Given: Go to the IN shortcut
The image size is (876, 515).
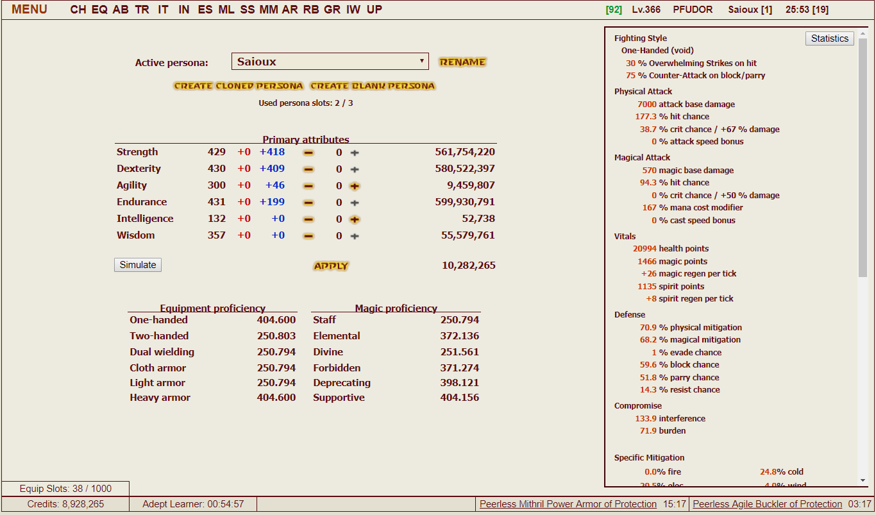Looking at the screenshot, I should click(x=184, y=10).
